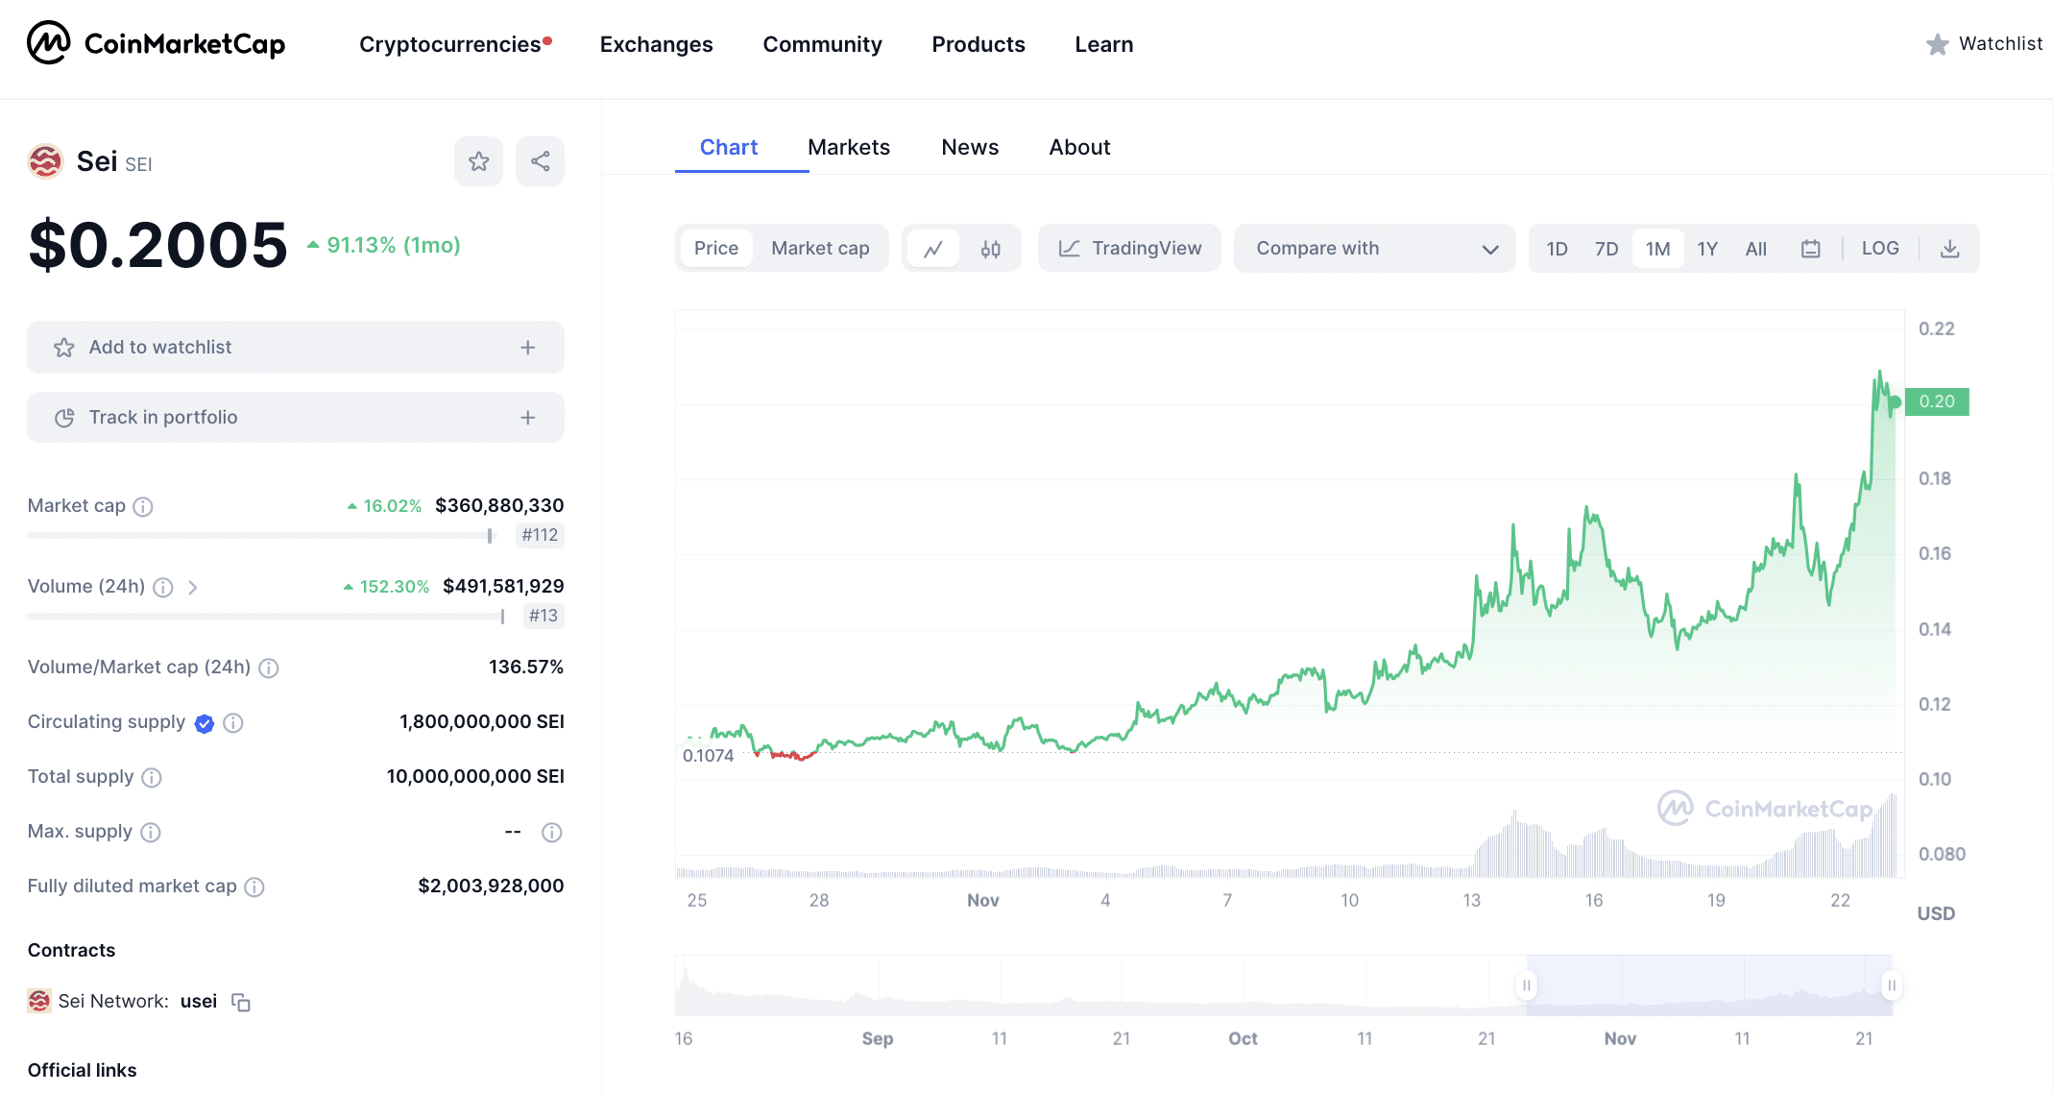The width and height of the screenshot is (2053, 1093).
Task: Click the highlighted range selector window
Action: 1708,985
